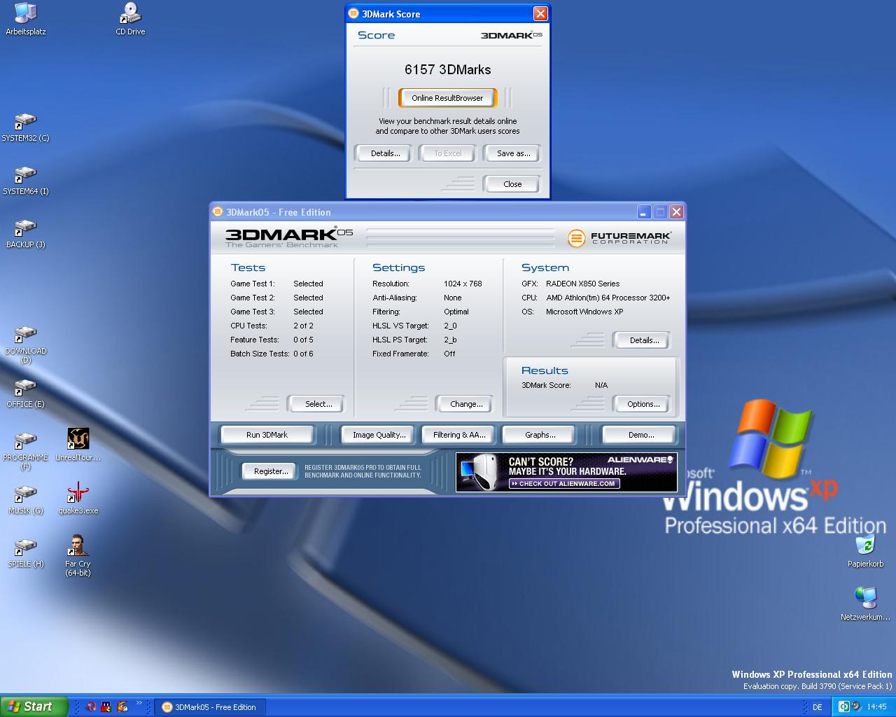Click the Run 3DMark button

click(x=267, y=435)
